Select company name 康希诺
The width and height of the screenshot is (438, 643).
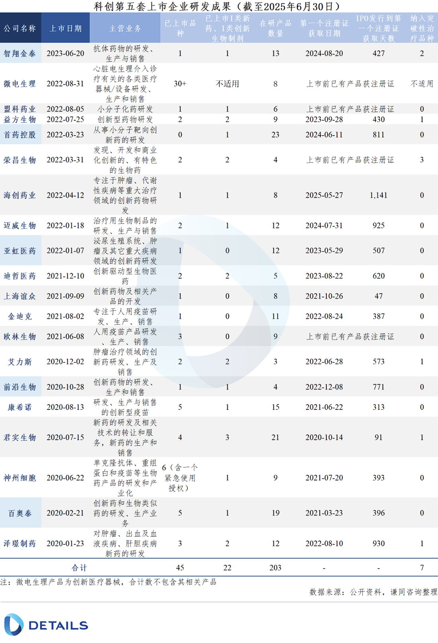click(x=20, y=407)
